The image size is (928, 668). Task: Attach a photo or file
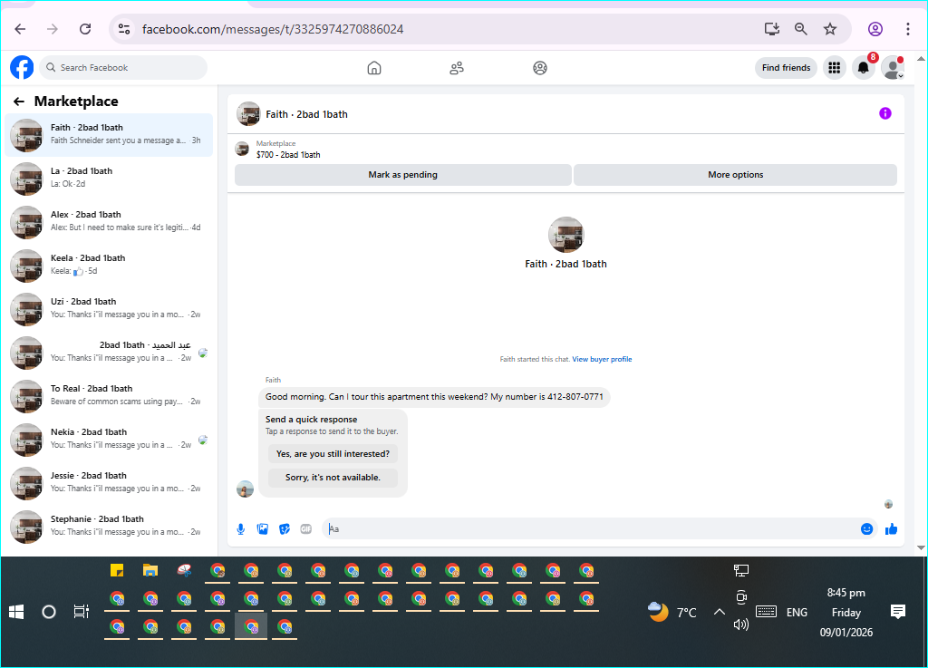263,529
